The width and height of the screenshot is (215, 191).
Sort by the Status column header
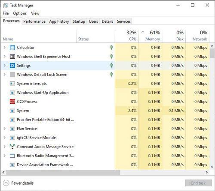point(95,36)
